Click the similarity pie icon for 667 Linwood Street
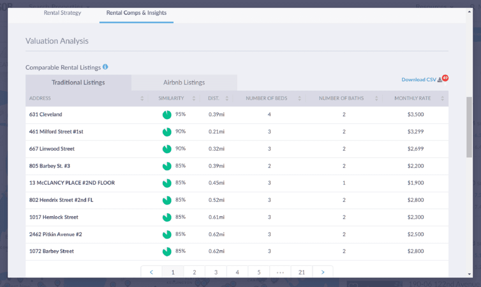 (166, 149)
